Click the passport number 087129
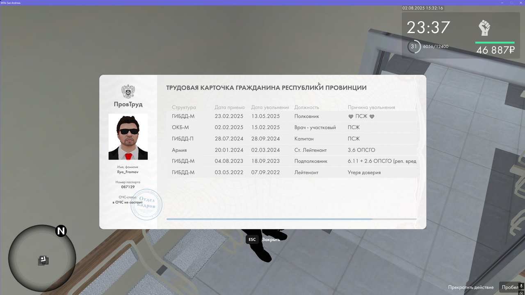This screenshot has height=295, width=525. [x=128, y=187]
